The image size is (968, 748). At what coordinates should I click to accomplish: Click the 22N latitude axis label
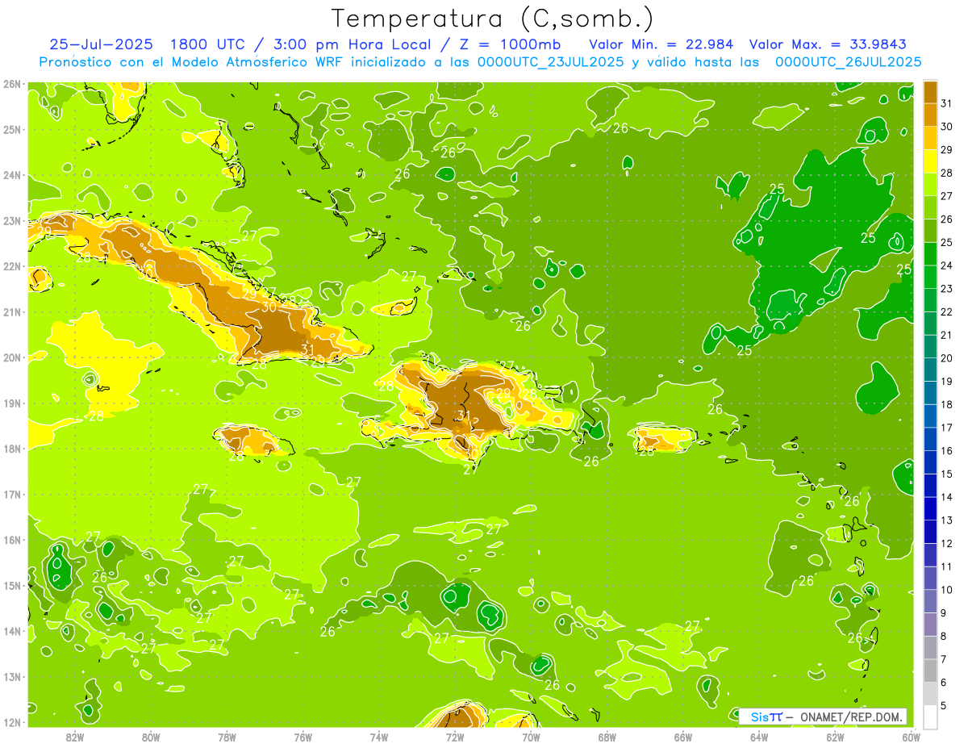point(12,266)
